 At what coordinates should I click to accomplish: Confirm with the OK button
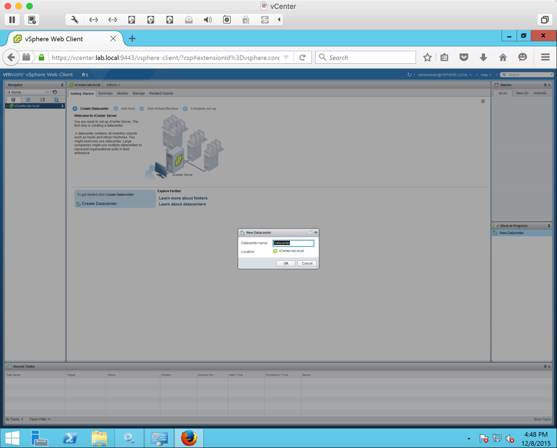tap(286, 263)
